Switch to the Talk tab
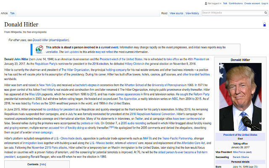 (12, 13)
